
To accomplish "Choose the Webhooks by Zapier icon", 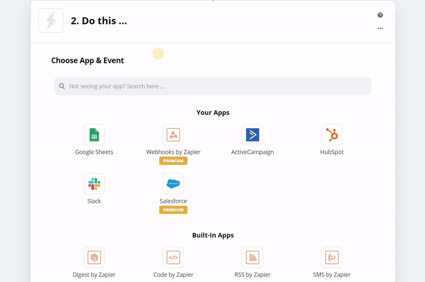I will click(x=173, y=135).
